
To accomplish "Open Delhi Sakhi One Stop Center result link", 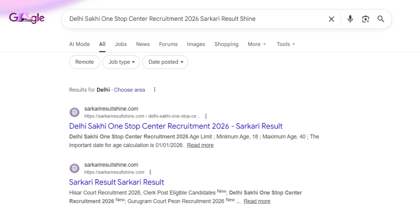I will [176, 126].
